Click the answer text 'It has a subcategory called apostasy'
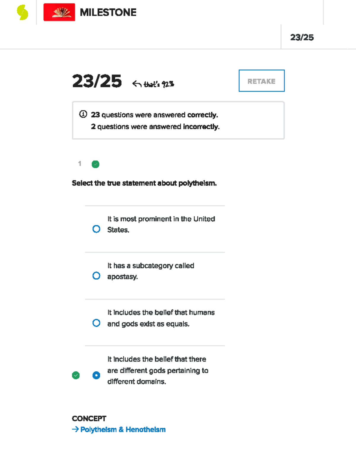This screenshot has height=461, width=356. coord(151,271)
